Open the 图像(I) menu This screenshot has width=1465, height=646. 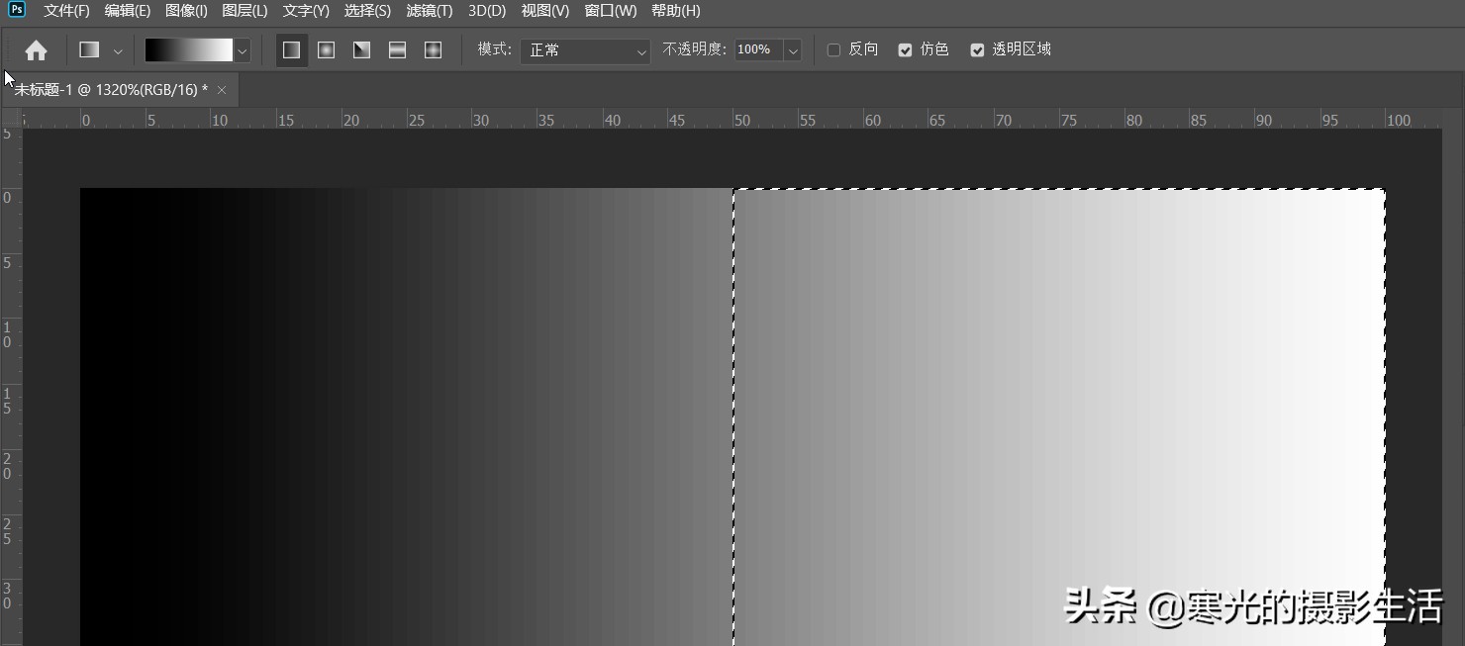186,11
